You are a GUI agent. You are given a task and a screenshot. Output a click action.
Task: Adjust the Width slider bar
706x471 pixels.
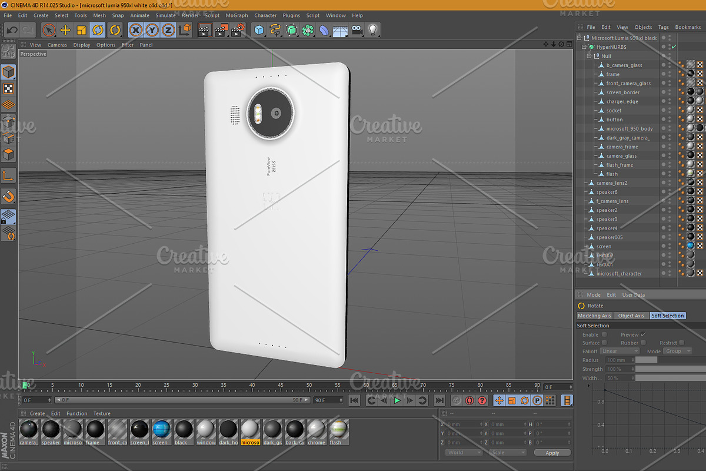pyautogui.click(x=671, y=377)
